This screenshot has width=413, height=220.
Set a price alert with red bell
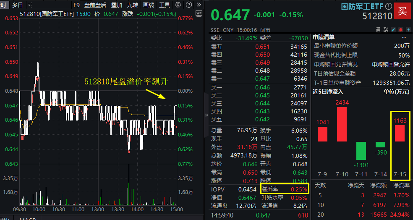click(401, 30)
